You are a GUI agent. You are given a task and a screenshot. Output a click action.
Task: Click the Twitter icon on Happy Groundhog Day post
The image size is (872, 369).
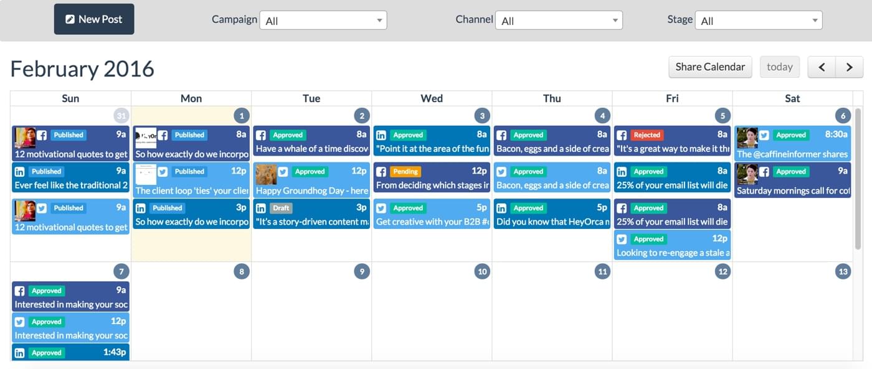click(283, 171)
